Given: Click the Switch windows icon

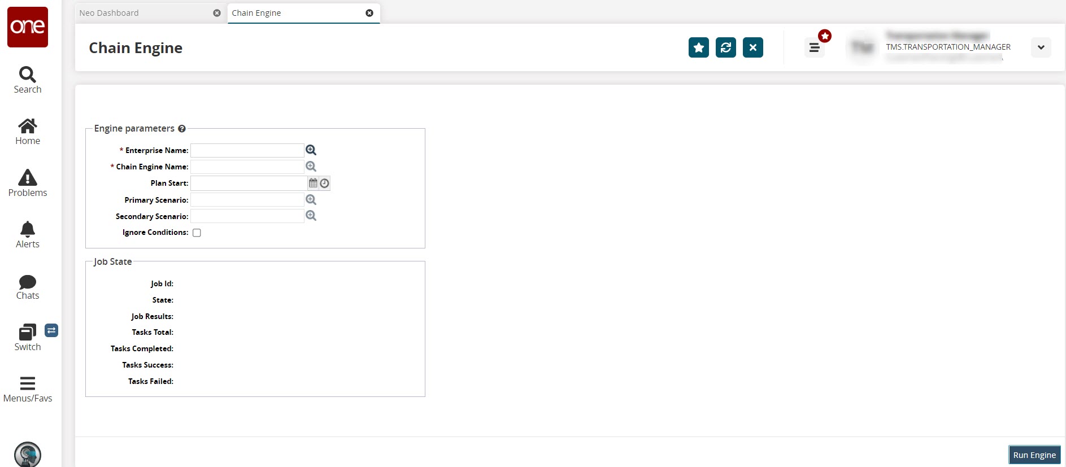Looking at the screenshot, I should coord(27,333).
